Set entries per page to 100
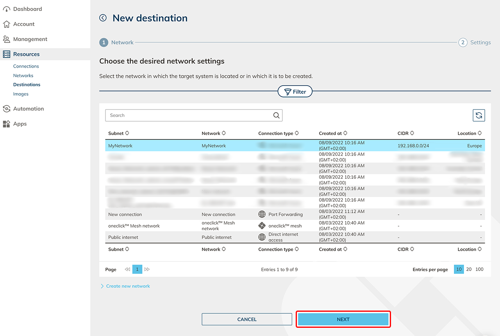 click(479, 270)
